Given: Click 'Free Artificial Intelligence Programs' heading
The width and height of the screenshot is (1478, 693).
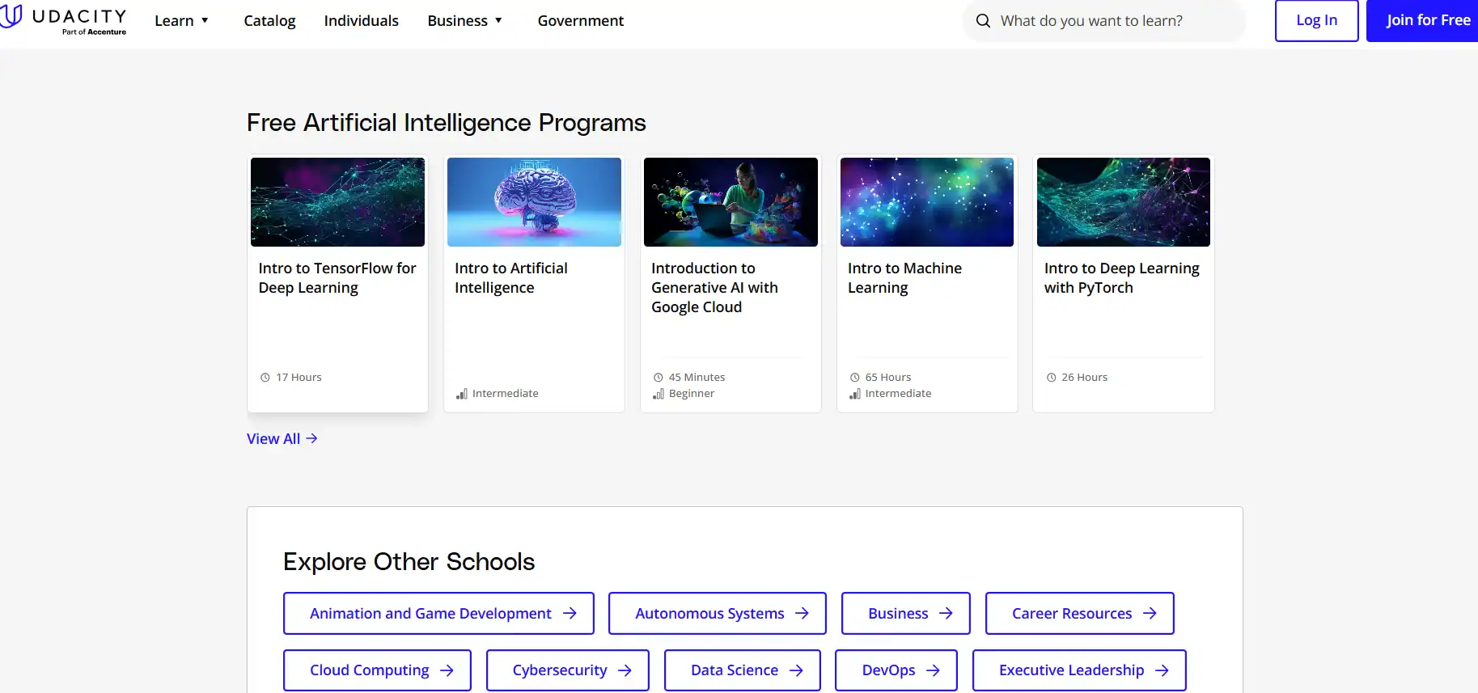Looking at the screenshot, I should [447, 123].
